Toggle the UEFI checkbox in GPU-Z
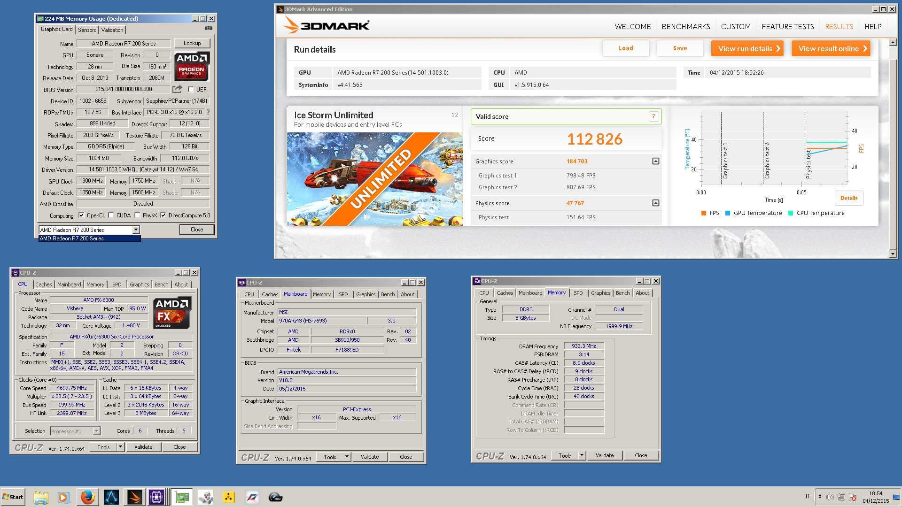Screen dimensions: 902x507 tap(191, 89)
